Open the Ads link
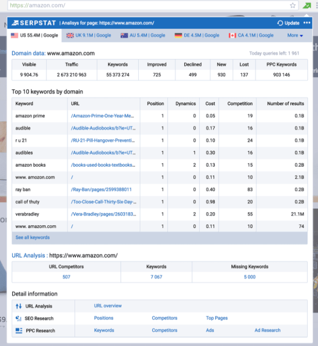The height and width of the screenshot is (346, 318). click(x=210, y=330)
